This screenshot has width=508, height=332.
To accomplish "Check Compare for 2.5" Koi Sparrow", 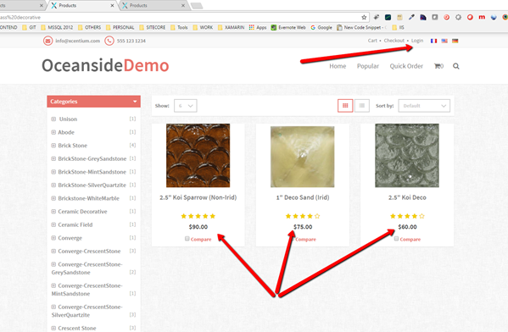I will (x=187, y=239).
